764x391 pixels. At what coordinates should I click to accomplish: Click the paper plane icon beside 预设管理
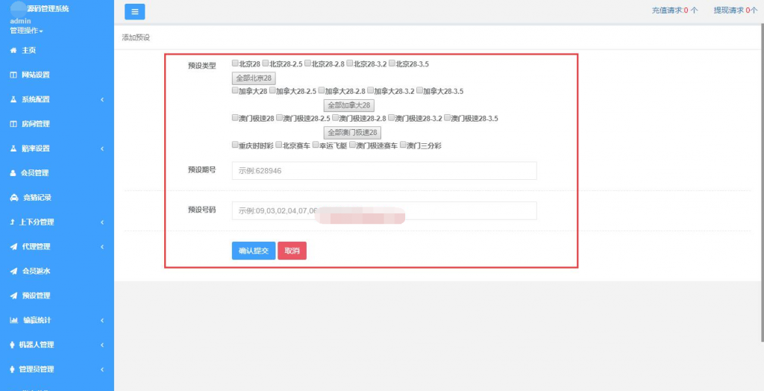[x=13, y=295]
